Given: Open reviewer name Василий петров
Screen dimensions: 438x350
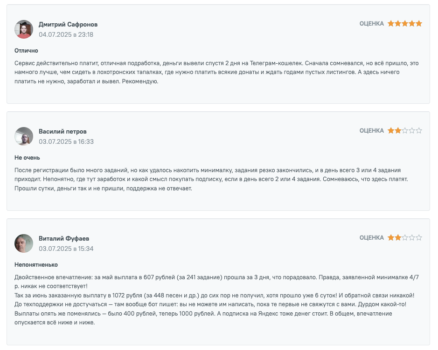Looking at the screenshot, I should point(63,132).
